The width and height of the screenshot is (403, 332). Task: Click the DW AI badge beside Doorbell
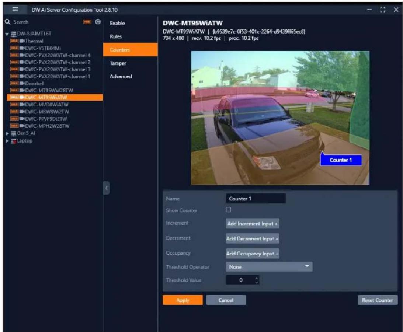click(x=14, y=83)
